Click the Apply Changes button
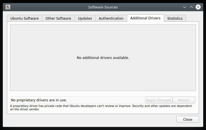Image resolution: width=206 pixels, height=130 pixels. point(159,100)
